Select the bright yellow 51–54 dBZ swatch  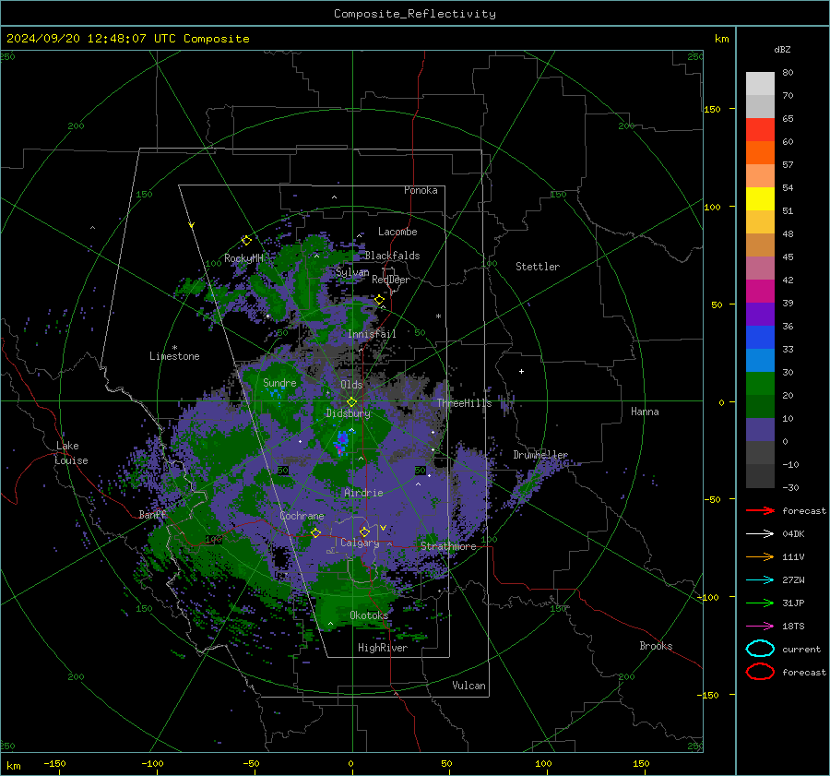[760, 199]
